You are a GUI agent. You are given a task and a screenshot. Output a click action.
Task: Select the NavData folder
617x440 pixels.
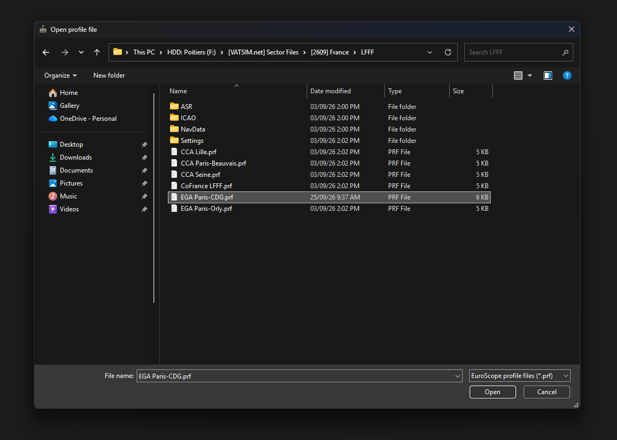pyautogui.click(x=329, y=129)
